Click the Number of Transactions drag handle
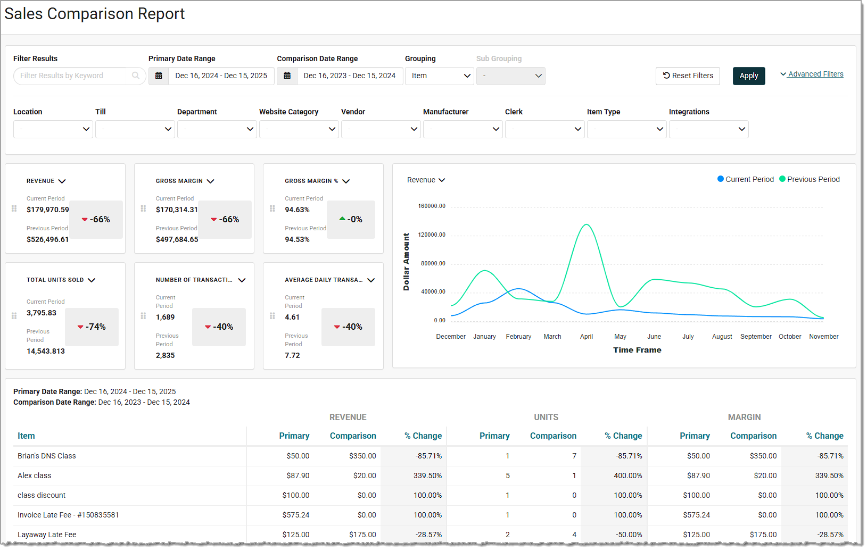 (x=143, y=316)
